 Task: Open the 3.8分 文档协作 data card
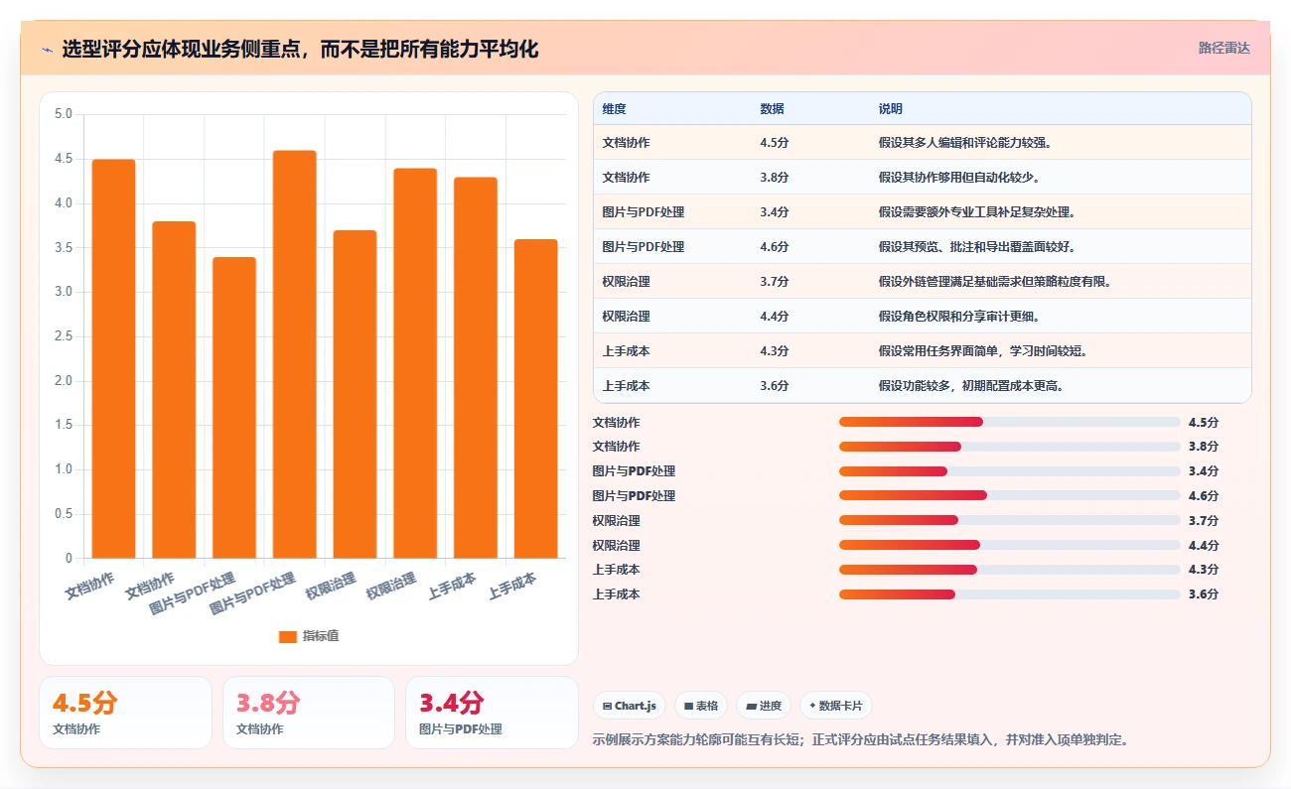click(x=309, y=713)
